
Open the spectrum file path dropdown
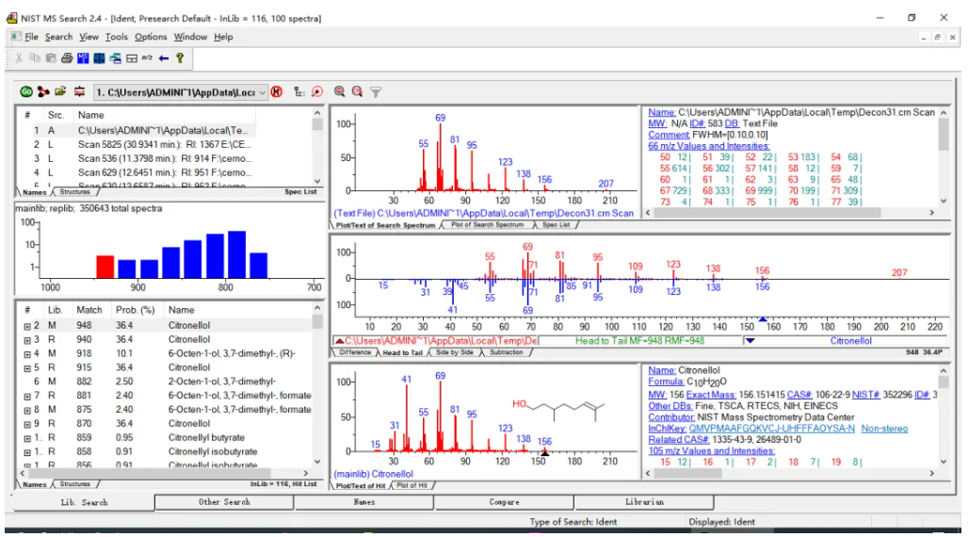[x=261, y=91]
